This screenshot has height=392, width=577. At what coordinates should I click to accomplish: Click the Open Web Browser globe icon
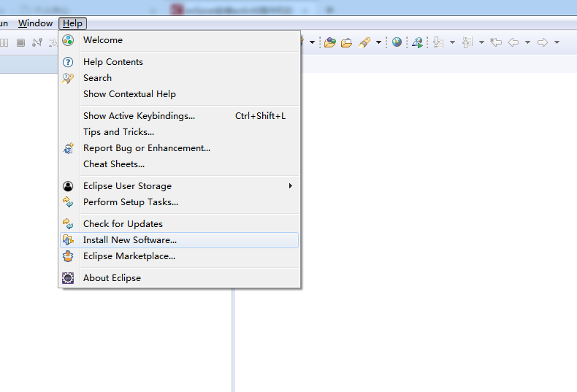397,42
